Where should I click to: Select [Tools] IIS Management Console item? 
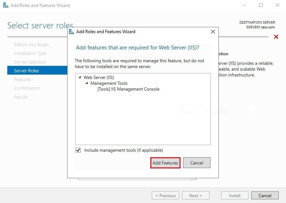point(128,89)
